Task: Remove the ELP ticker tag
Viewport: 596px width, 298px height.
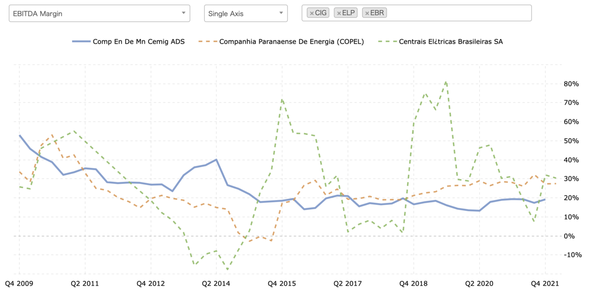Action: pos(339,13)
